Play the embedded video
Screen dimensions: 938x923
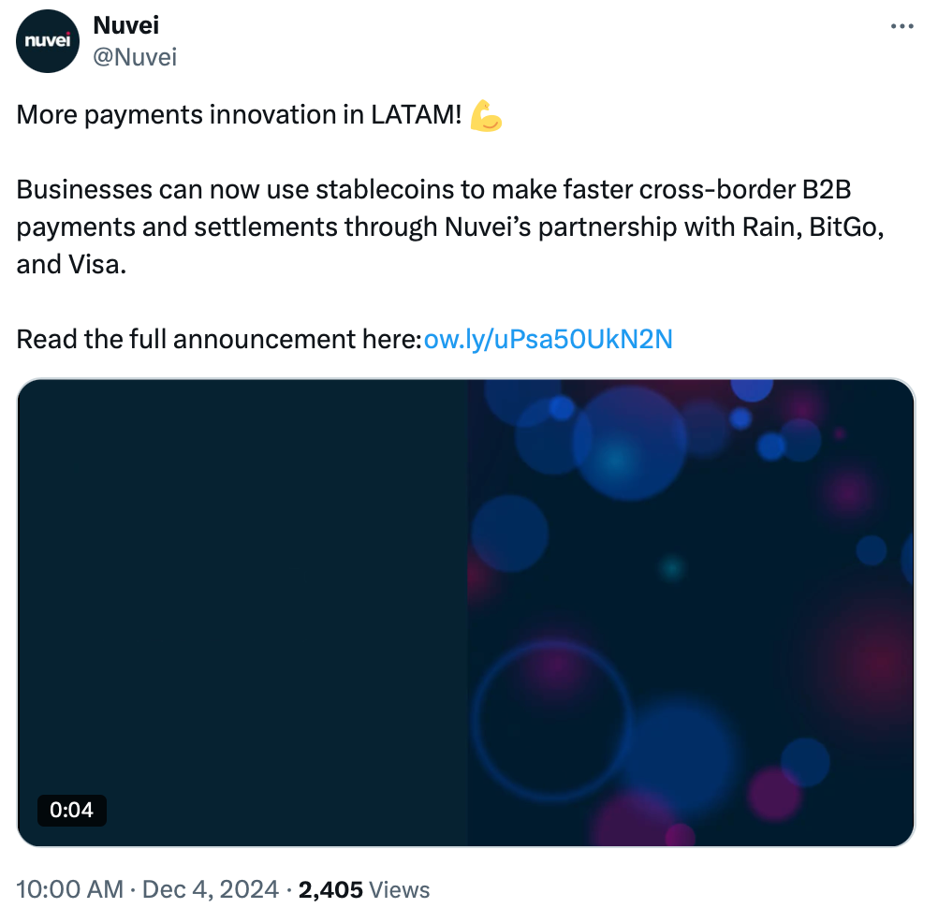[466, 612]
